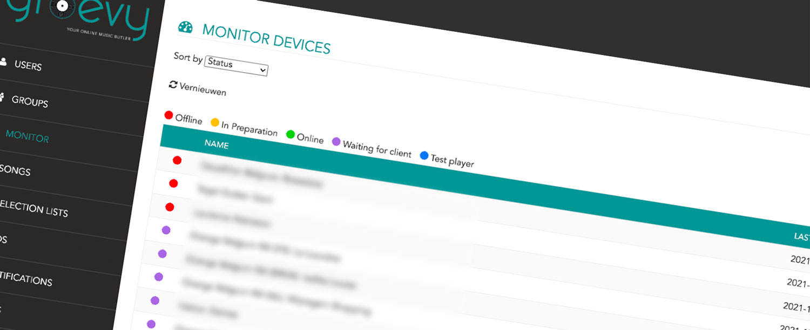
Task: Open the Sort by Status dropdown
Action: tap(236, 65)
